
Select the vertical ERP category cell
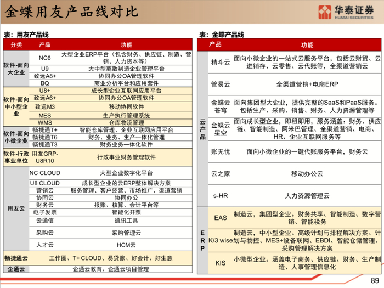(x=202, y=240)
